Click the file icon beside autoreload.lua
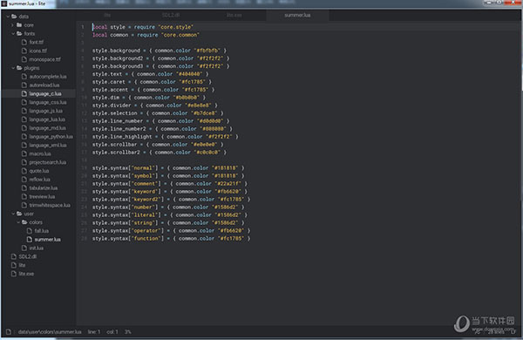This screenshot has width=523, height=340. (24, 85)
